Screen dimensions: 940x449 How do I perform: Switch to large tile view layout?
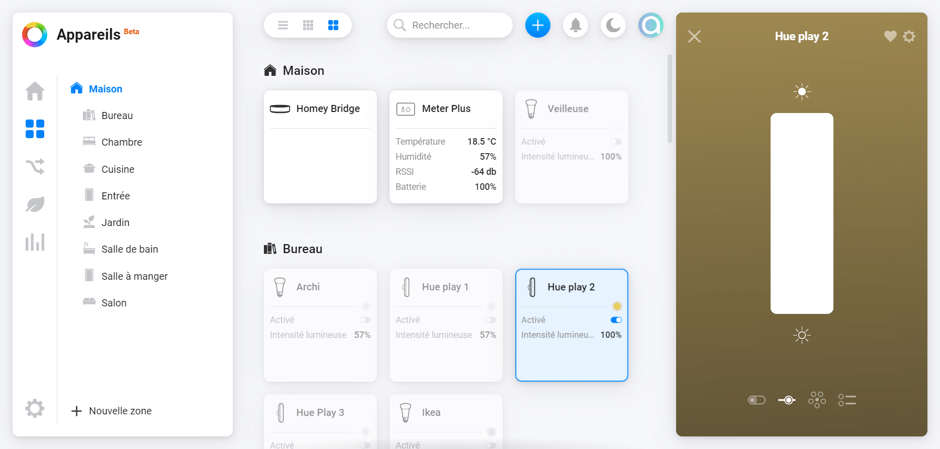click(333, 25)
